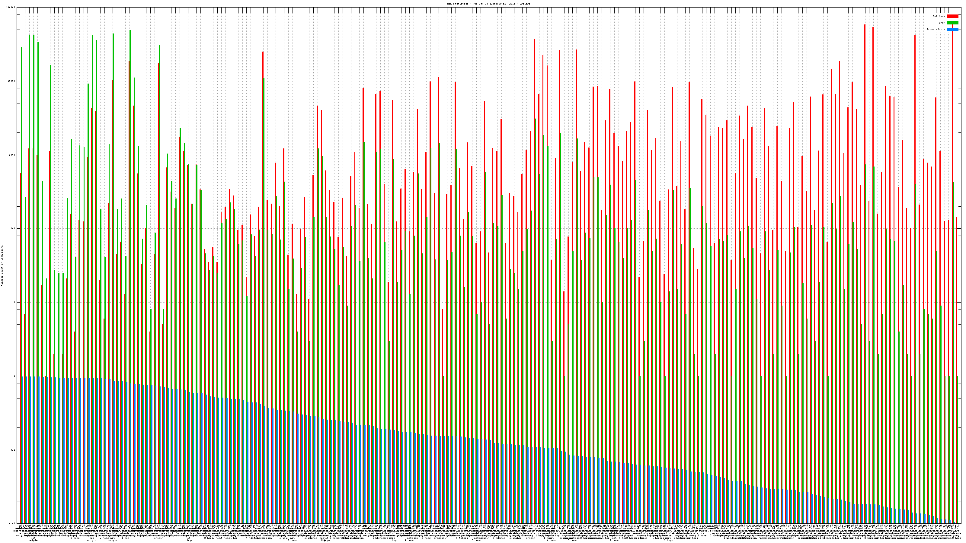The image size is (966, 543).
Task: Click the leftmost blue Score bar
Action: (23, 450)
